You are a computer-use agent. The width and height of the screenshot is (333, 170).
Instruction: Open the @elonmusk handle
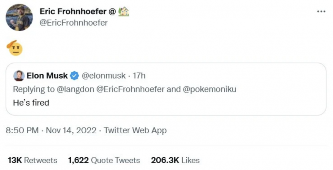click(103, 76)
